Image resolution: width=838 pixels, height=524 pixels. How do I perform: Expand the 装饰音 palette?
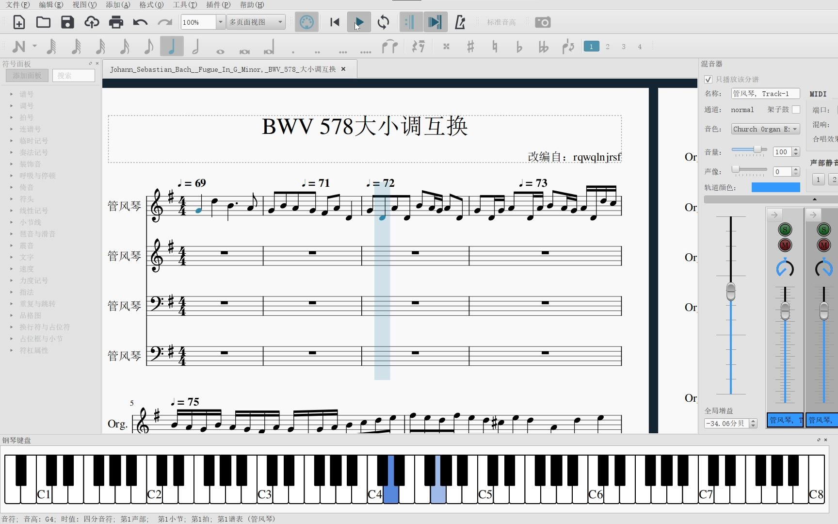click(11, 164)
